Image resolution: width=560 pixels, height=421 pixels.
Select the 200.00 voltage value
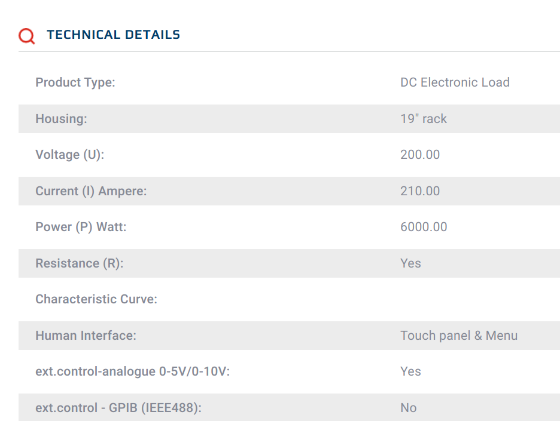(420, 155)
